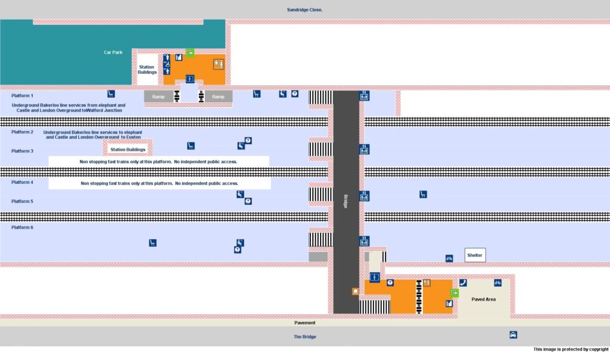Click the ticket office icon in the top orange building

218,64
